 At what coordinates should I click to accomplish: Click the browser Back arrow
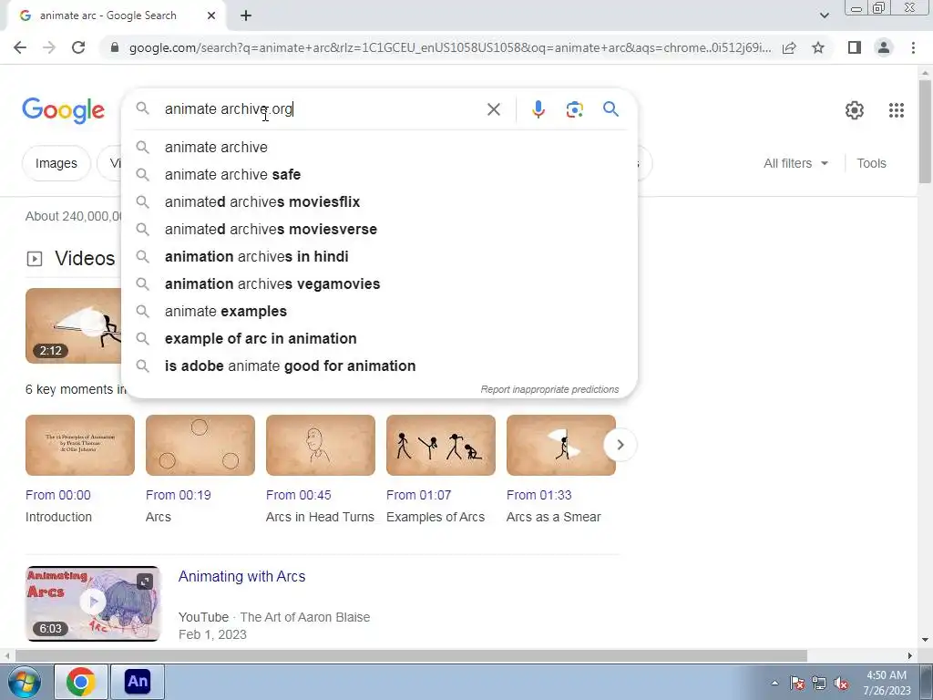click(x=20, y=47)
